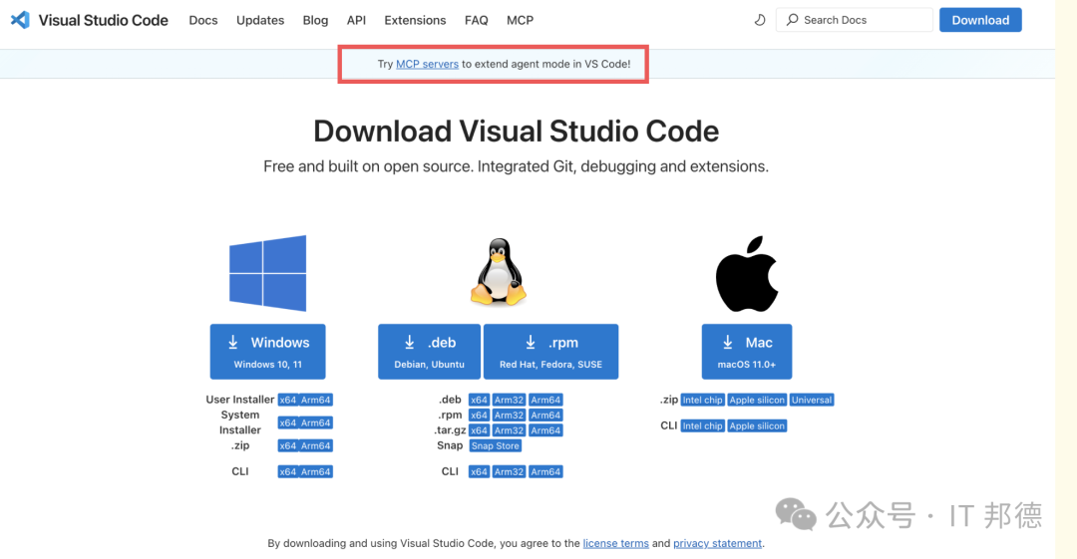Open the MCP menu item
The width and height of the screenshot is (1077, 559).
520,20
